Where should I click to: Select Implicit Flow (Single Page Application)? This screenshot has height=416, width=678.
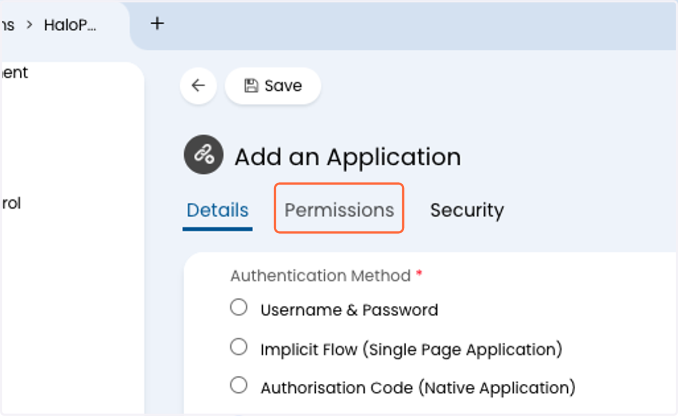[239, 347]
